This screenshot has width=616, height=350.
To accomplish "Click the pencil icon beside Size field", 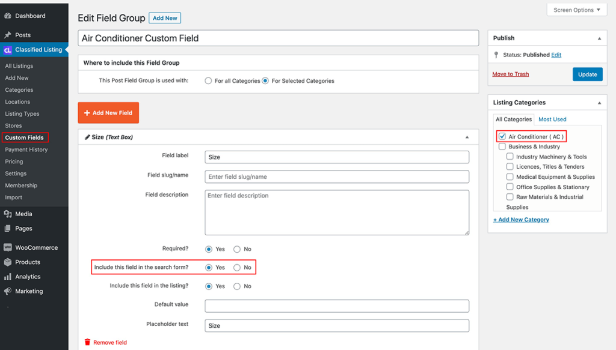I will [87, 137].
